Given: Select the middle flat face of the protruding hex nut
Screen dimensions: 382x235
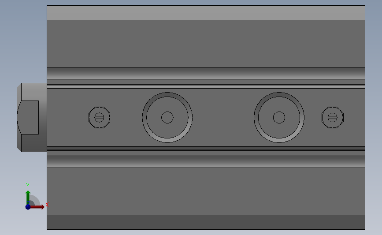Looking at the screenshot, I should pyautogui.click(x=28, y=117).
